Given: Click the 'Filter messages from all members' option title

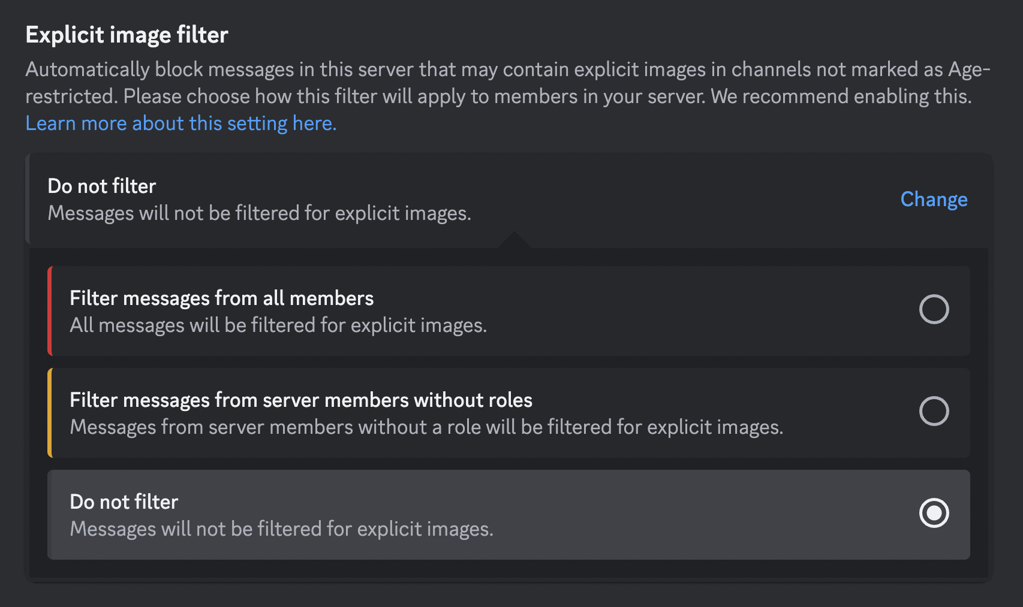Looking at the screenshot, I should pos(221,298).
